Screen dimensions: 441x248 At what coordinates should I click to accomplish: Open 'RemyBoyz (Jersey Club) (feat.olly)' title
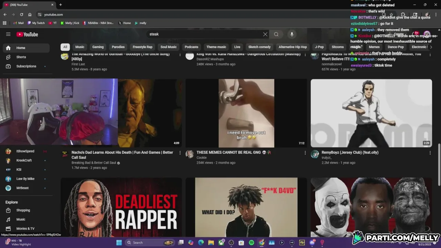pos(350,152)
